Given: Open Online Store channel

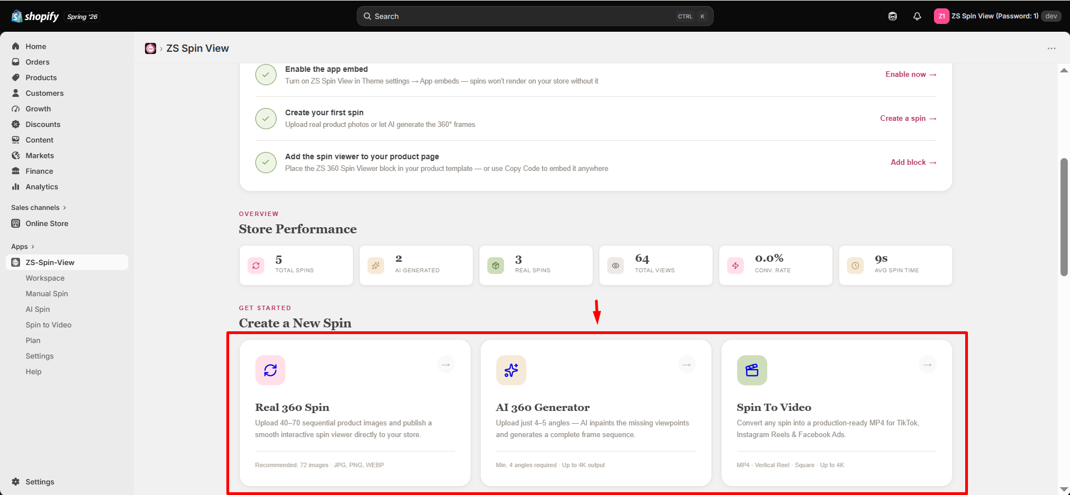Looking at the screenshot, I should [67, 223].
